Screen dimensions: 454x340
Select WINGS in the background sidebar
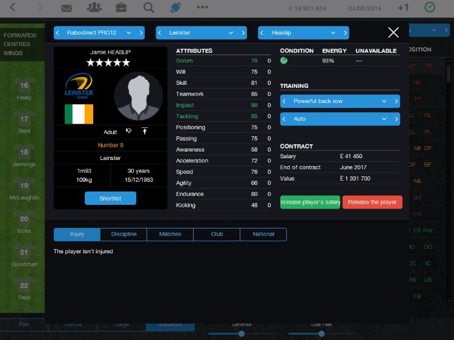[x=13, y=53]
